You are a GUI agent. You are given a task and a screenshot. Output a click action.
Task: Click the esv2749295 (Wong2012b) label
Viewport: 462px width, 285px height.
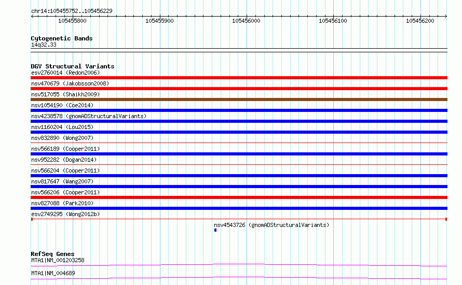65,214
